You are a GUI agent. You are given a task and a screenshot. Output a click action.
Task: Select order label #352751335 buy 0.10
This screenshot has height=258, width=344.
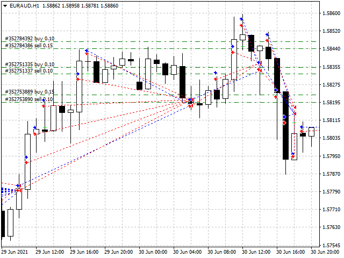pyautogui.click(x=30, y=64)
